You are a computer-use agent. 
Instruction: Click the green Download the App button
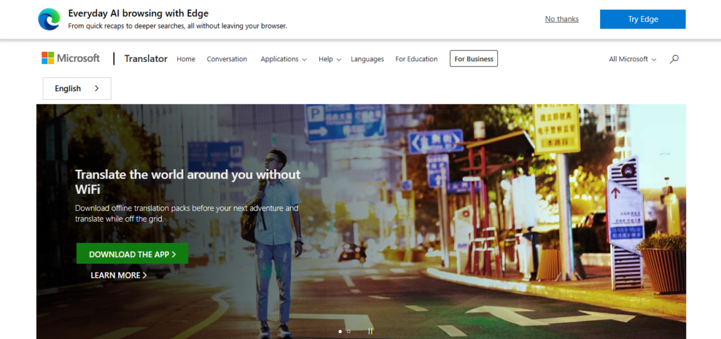point(132,254)
